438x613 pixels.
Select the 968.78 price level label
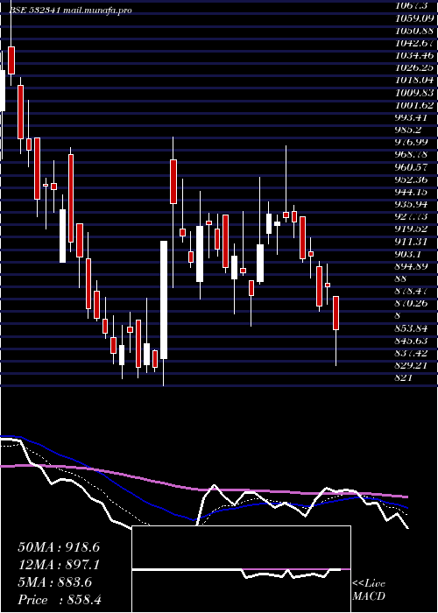pos(413,155)
